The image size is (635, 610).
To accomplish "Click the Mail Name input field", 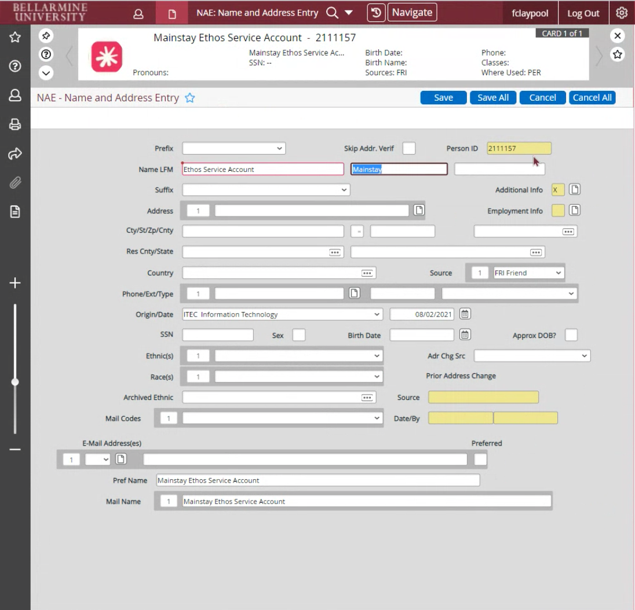I will tap(367, 501).
